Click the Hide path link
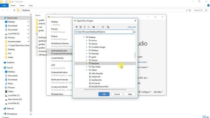 132,27
